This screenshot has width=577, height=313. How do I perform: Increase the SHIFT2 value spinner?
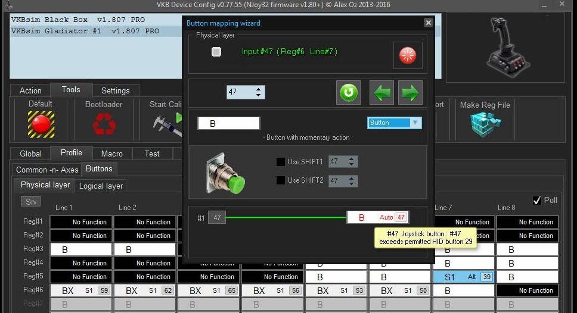click(352, 178)
